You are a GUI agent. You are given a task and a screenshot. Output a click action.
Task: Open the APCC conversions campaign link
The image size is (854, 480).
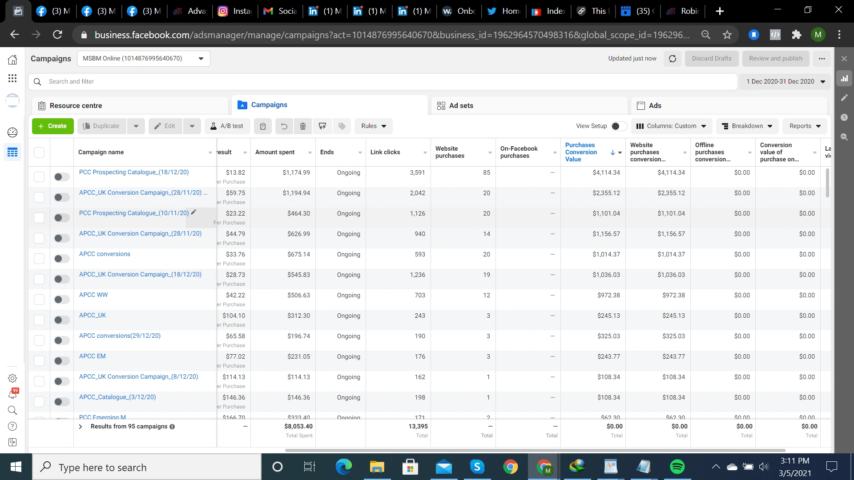[x=105, y=254]
